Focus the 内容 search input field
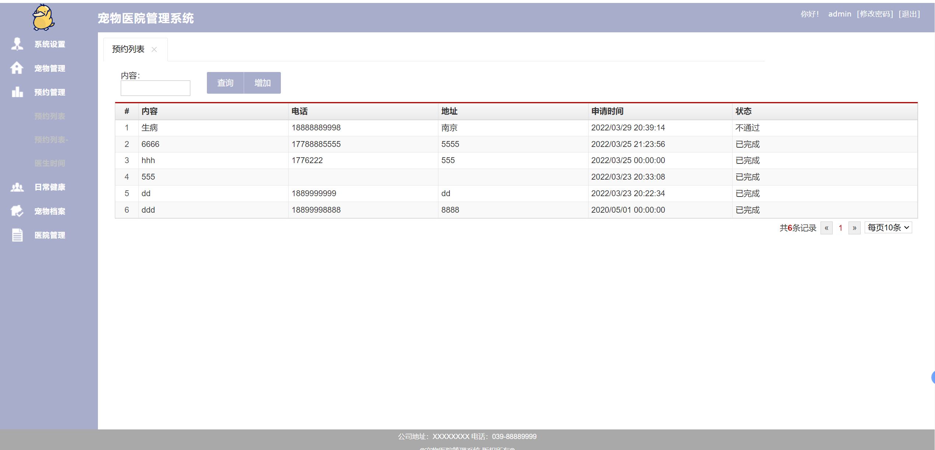 tap(155, 88)
